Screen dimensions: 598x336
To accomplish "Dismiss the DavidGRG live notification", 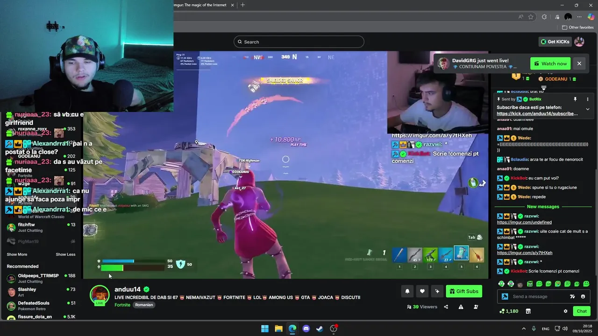I will [x=579, y=63].
